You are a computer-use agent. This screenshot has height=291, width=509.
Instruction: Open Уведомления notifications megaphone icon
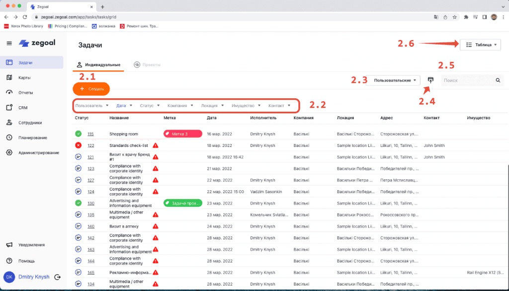click(x=9, y=245)
